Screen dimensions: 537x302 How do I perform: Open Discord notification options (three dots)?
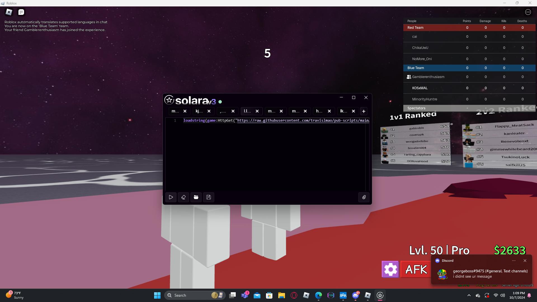click(514, 261)
